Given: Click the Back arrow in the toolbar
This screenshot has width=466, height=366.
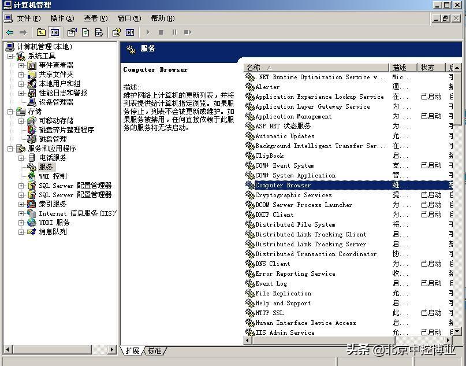Looking at the screenshot, I should click(x=10, y=32).
